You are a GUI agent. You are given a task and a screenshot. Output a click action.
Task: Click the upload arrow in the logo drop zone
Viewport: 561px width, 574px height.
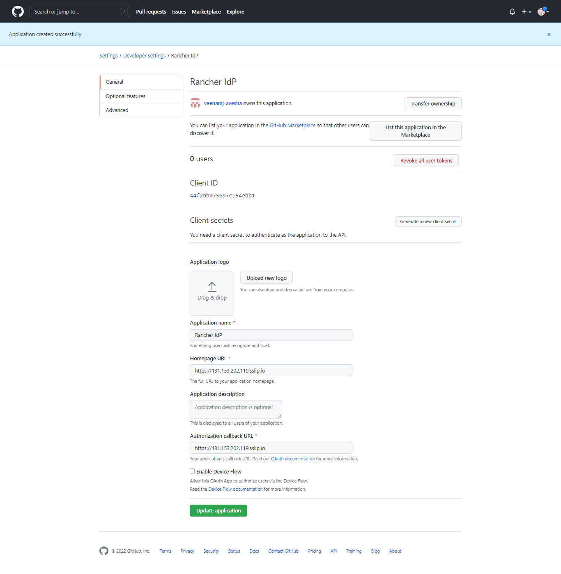212,287
